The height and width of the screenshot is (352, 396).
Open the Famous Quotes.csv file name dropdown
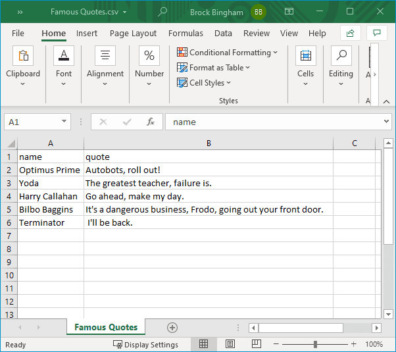pyautogui.click(x=125, y=12)
